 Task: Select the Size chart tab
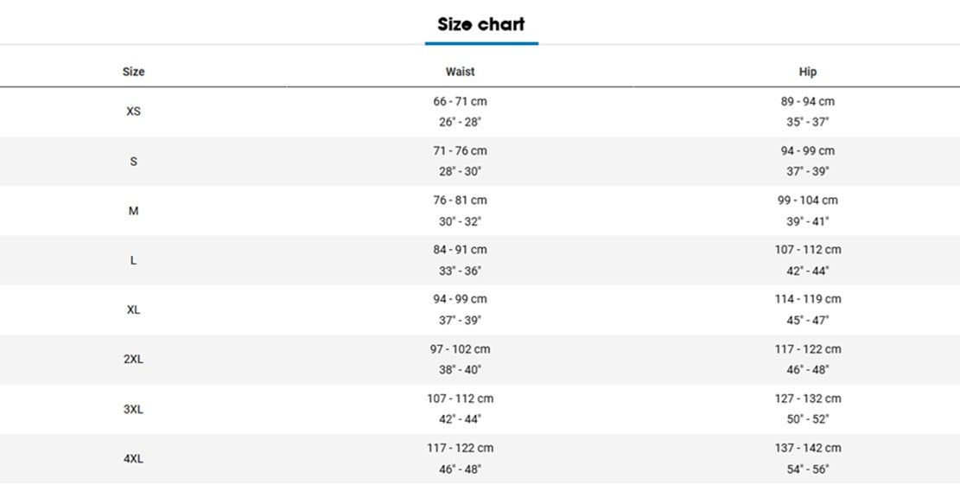pyautogui.click(x=481, y=24)
